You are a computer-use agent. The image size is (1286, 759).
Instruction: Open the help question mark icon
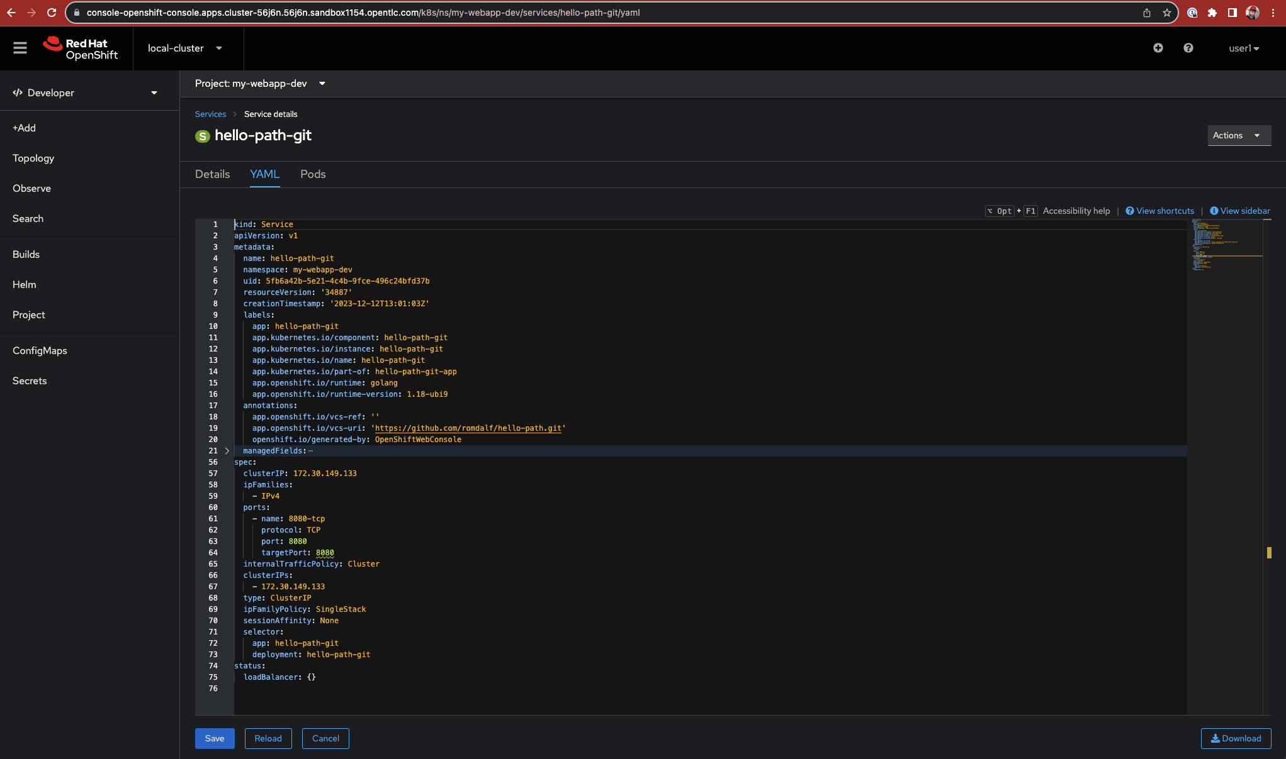tap(1188, 48)
